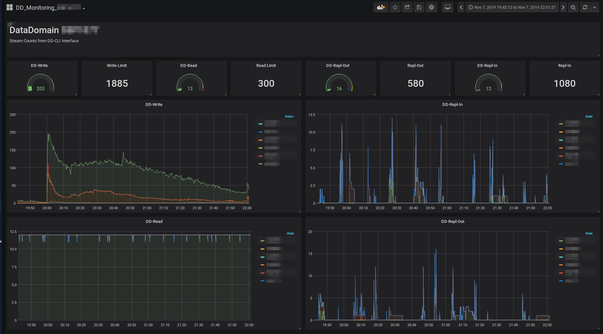The height and width of the screenshot is (334, 603).
Task: Open the Share dashboard icon
Action: 407,7
